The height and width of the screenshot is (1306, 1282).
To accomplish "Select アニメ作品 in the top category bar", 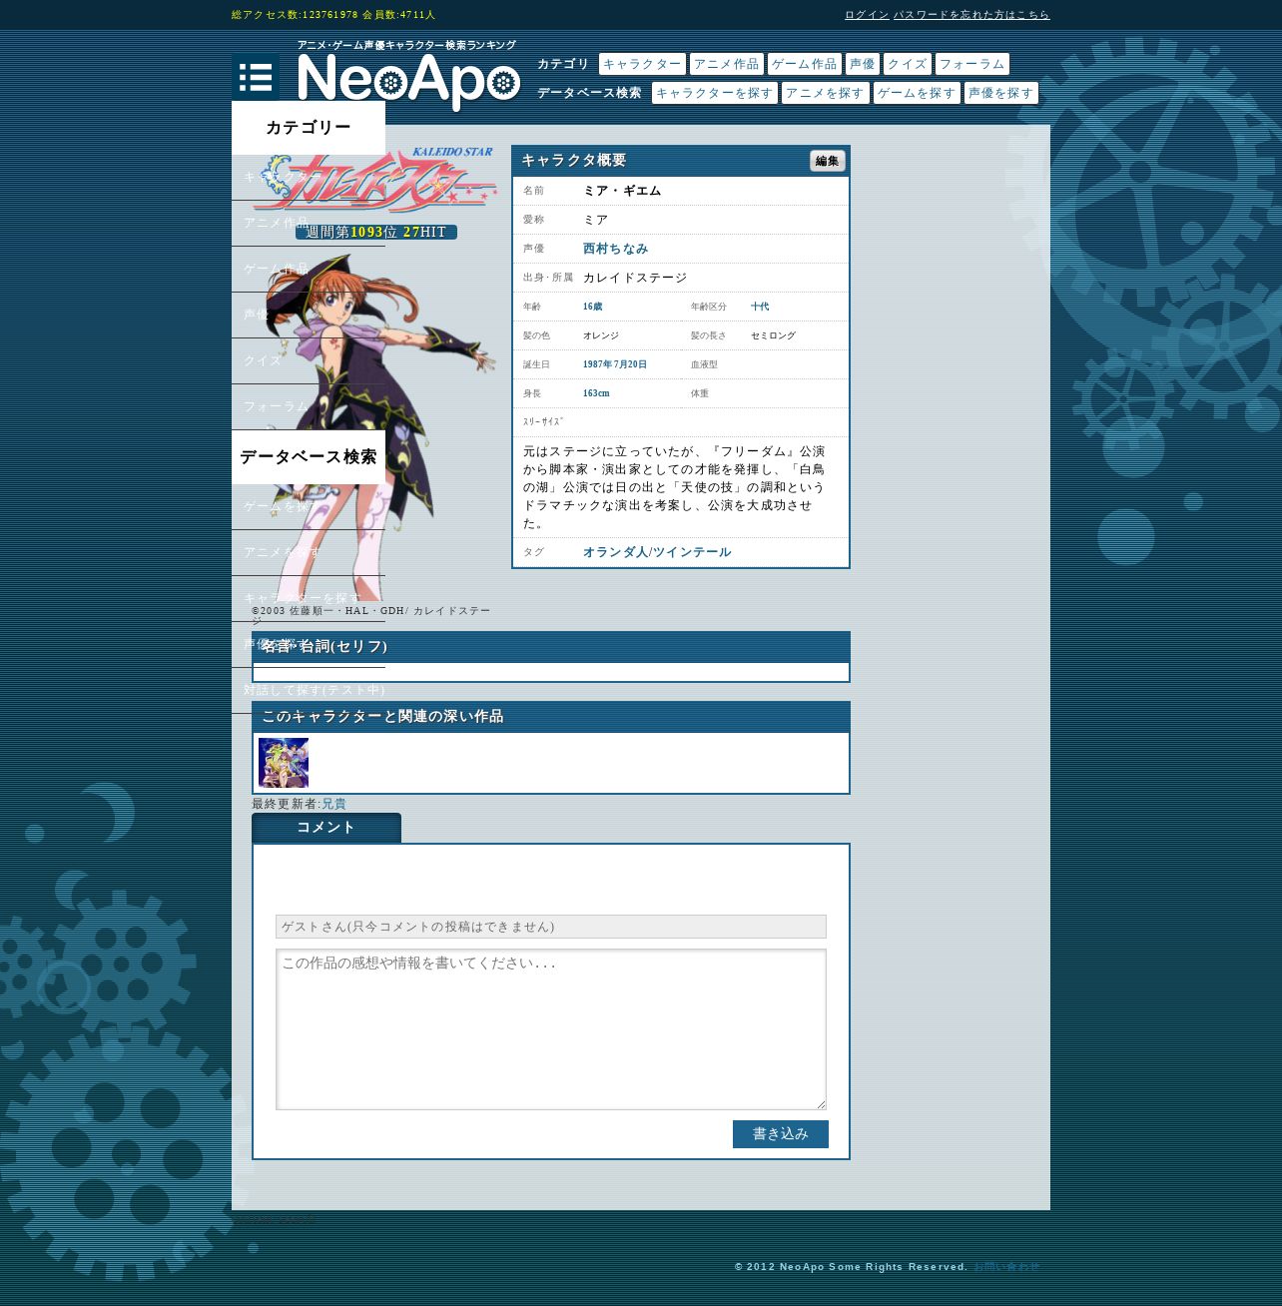I will [x=727, y=64].
